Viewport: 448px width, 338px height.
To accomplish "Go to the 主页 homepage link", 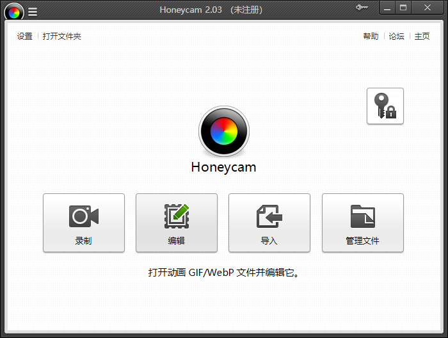I will [422, 36].
